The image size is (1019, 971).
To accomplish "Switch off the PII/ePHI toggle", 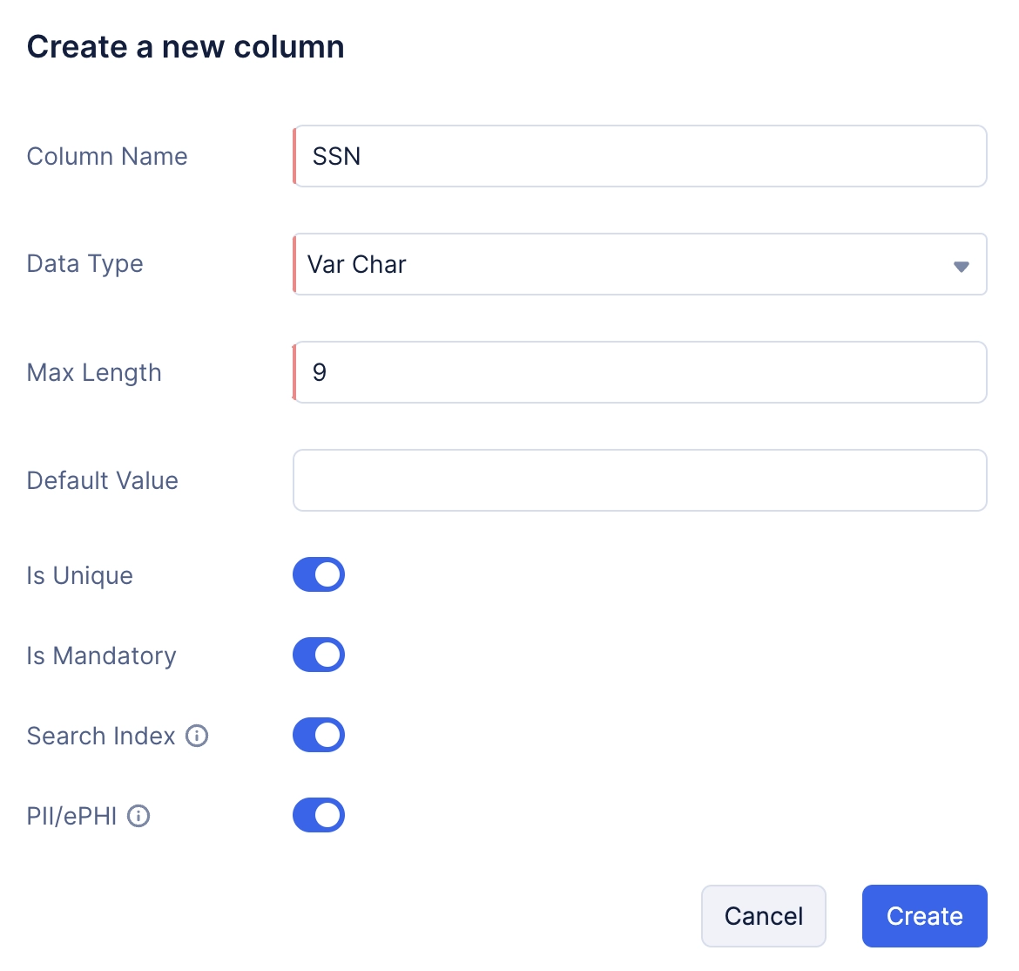I will tap(319, 816).
